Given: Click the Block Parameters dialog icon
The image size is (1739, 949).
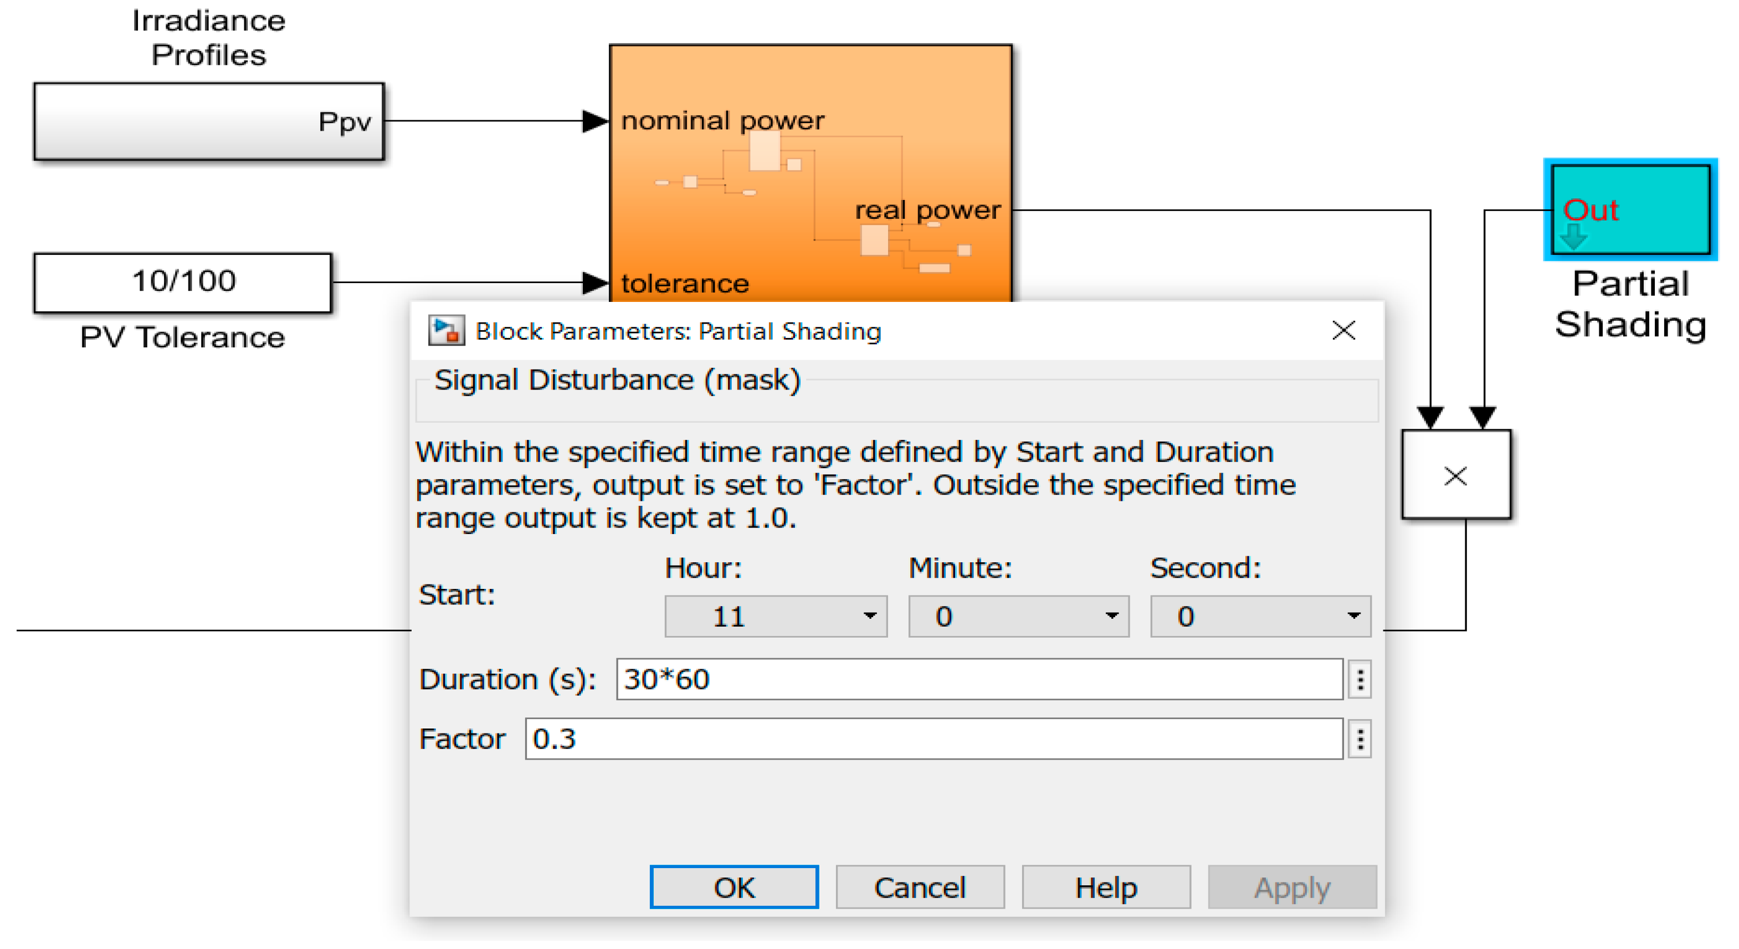Looking at the screenshot, I should (446, 331).
